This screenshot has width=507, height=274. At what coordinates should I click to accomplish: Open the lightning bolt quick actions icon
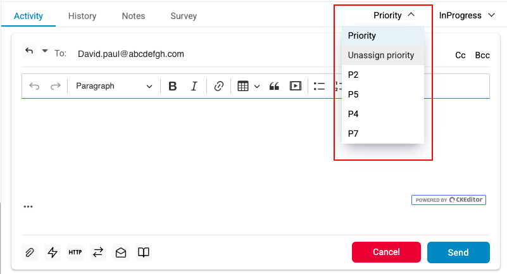click(x=53, y=252)
